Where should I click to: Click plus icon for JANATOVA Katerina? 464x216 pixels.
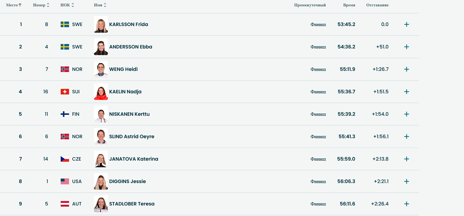pyautogui.click(x=406, y=159)
